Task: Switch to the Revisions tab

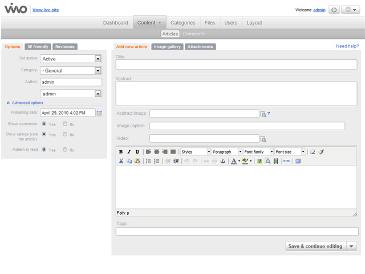Action: (x=65, y=47)
